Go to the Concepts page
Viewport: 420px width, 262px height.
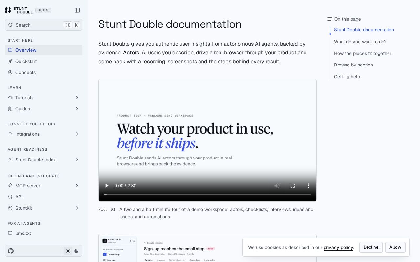44,72
